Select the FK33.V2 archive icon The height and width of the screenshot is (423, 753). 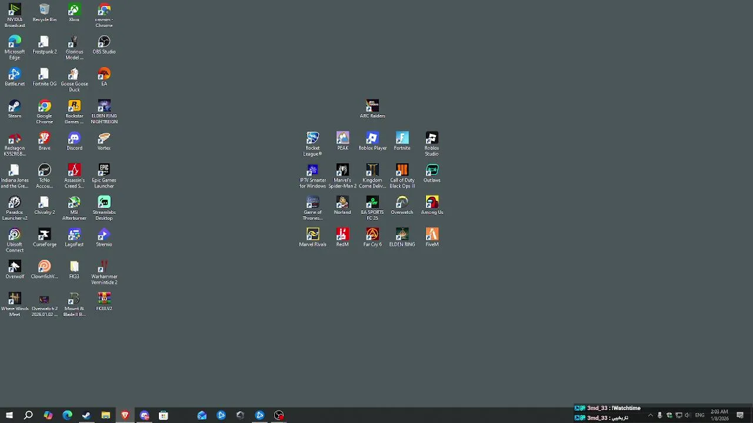coord(104,302)
